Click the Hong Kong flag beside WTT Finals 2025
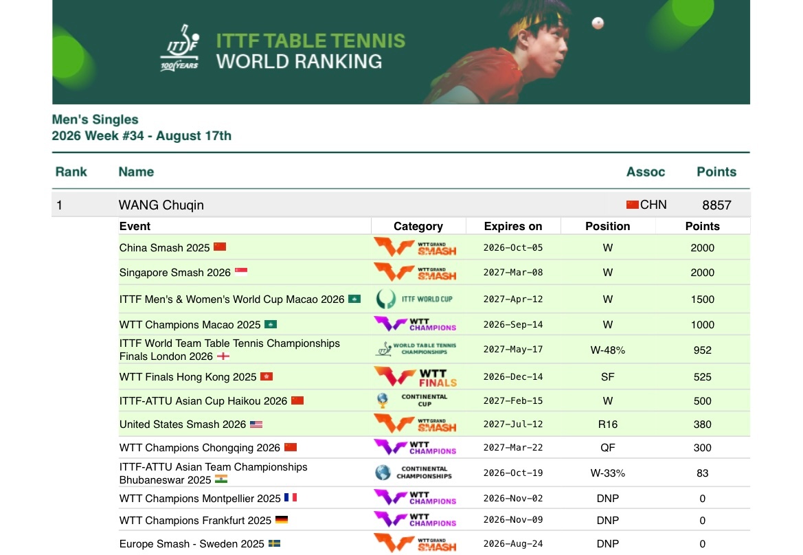Image resolution: width=803 pixels, height=555 pixels. point(267,376)
